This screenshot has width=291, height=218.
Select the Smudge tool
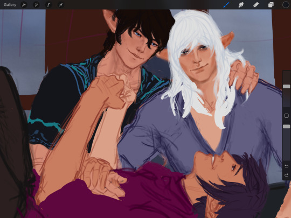[241, 5]
